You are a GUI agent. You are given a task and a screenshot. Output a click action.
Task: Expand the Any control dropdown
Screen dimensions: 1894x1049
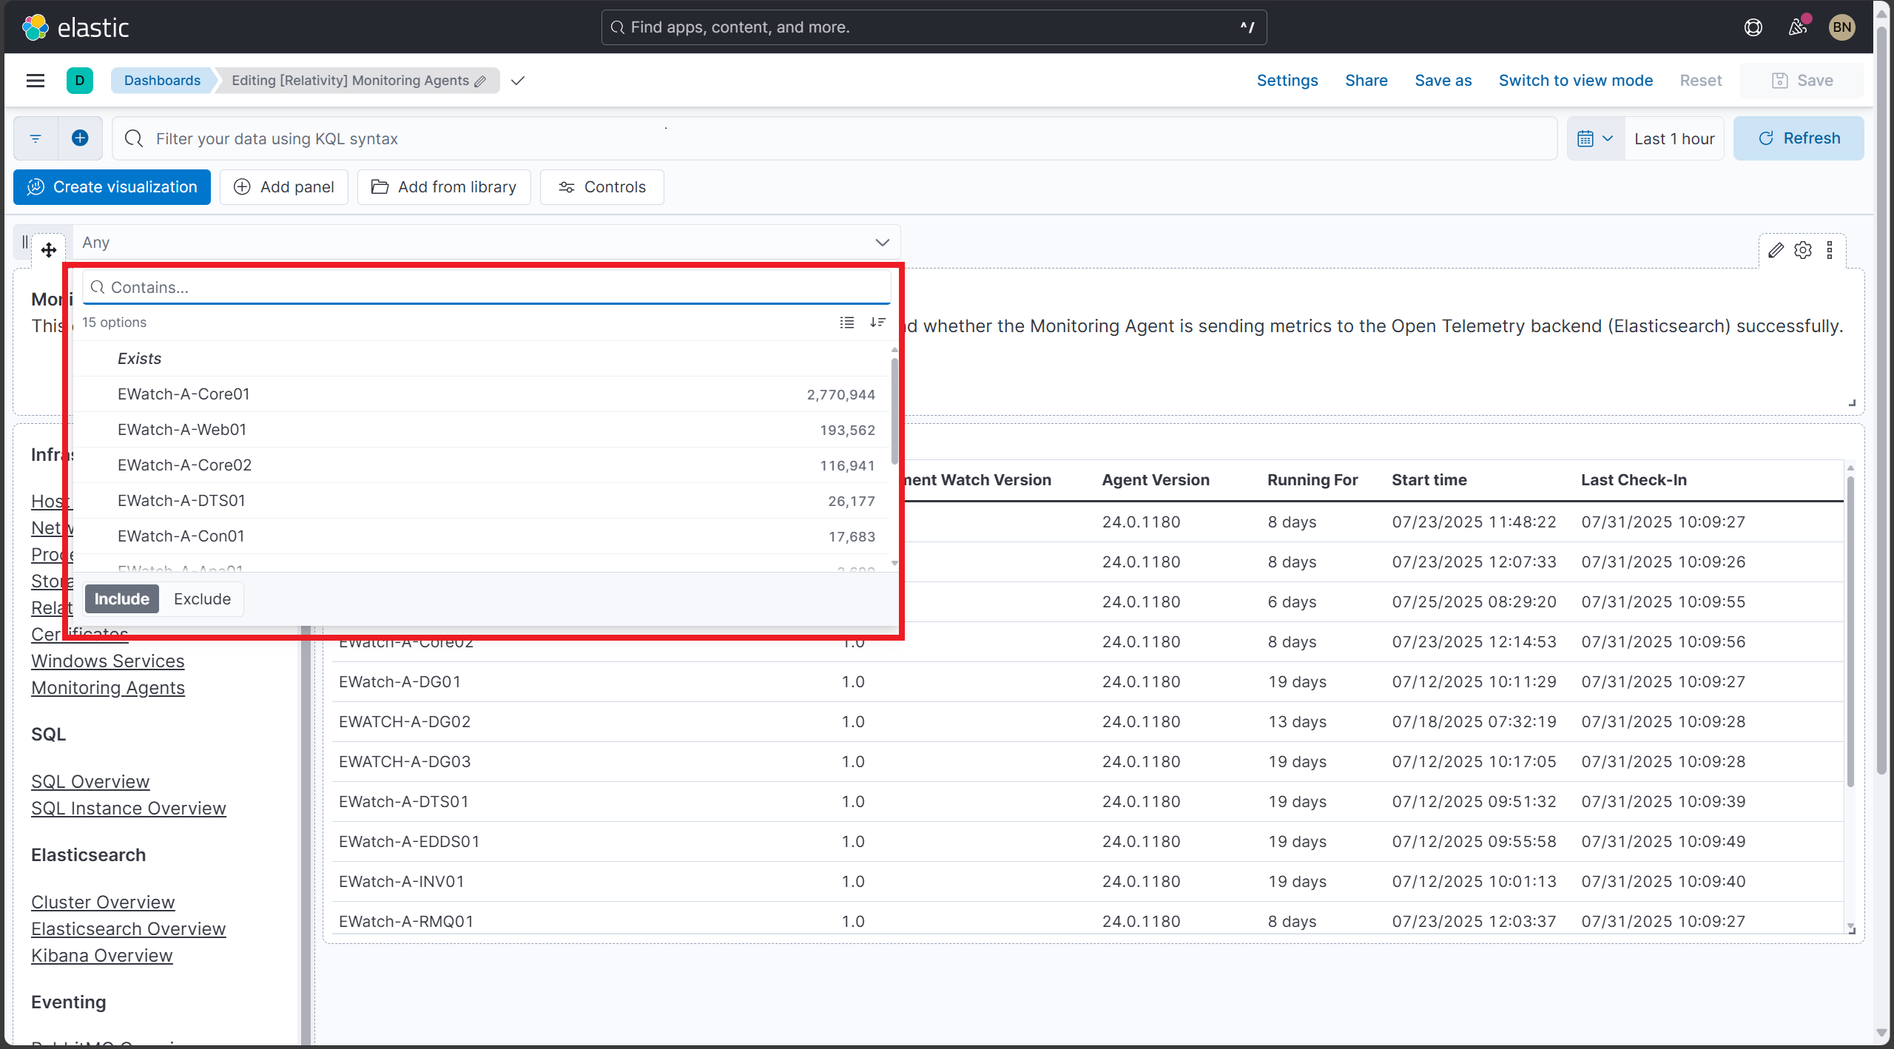tap(881, 242)
